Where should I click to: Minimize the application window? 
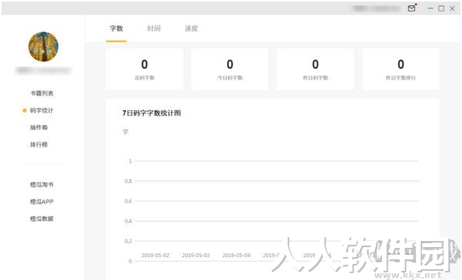point(431,8)
